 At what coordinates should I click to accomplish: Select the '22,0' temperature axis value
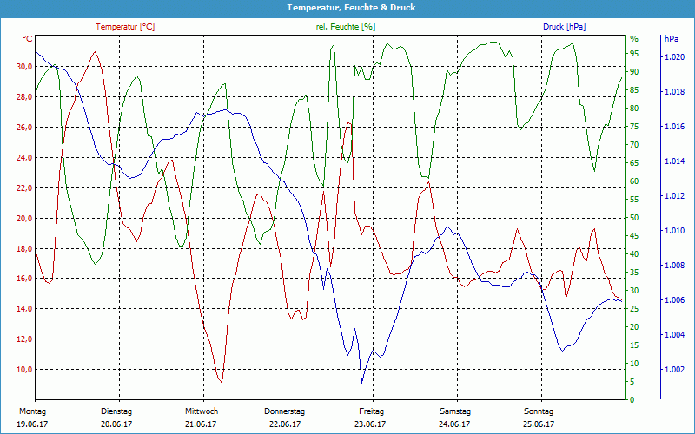coord(24,187)
